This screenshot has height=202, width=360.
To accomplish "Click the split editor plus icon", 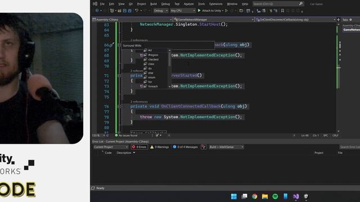I will [338, 20].
